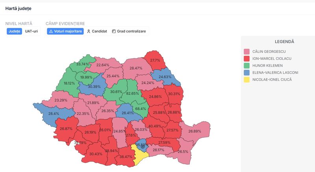Click the pink Călin Georgescu legend swatch
This screenshot has height=172, width=315.
pyautogui.click(x=247, y=52)
